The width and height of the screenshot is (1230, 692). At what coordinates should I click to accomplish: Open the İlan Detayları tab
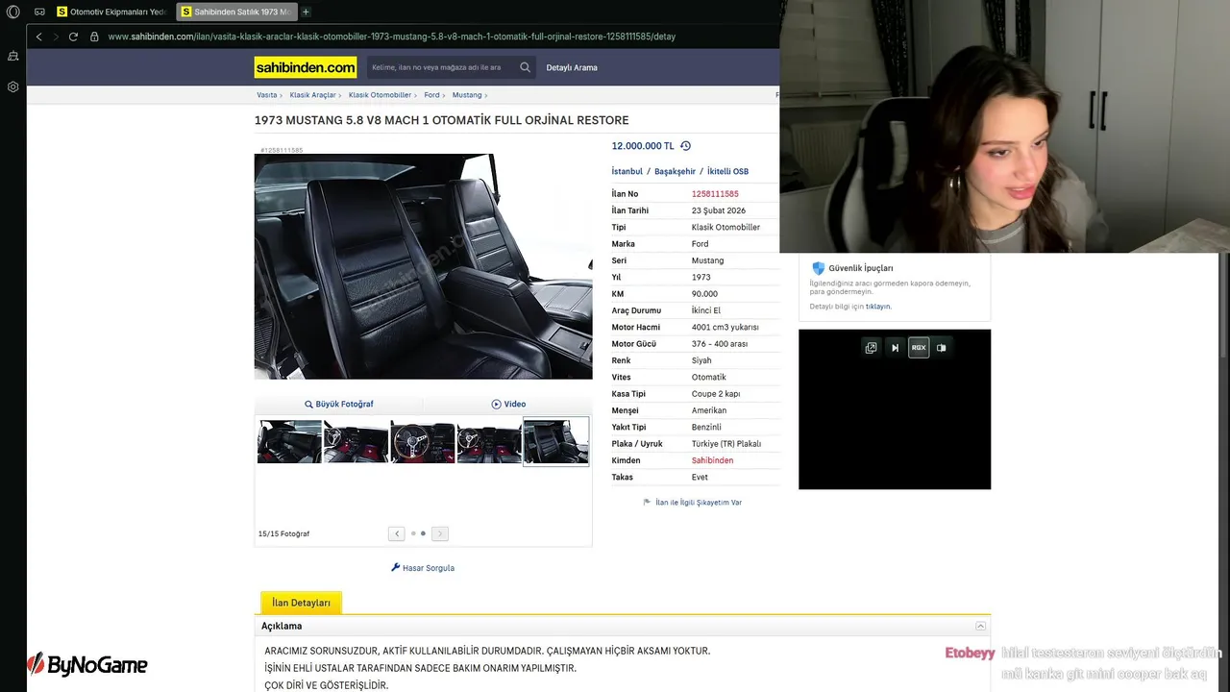tap(301, 603)
